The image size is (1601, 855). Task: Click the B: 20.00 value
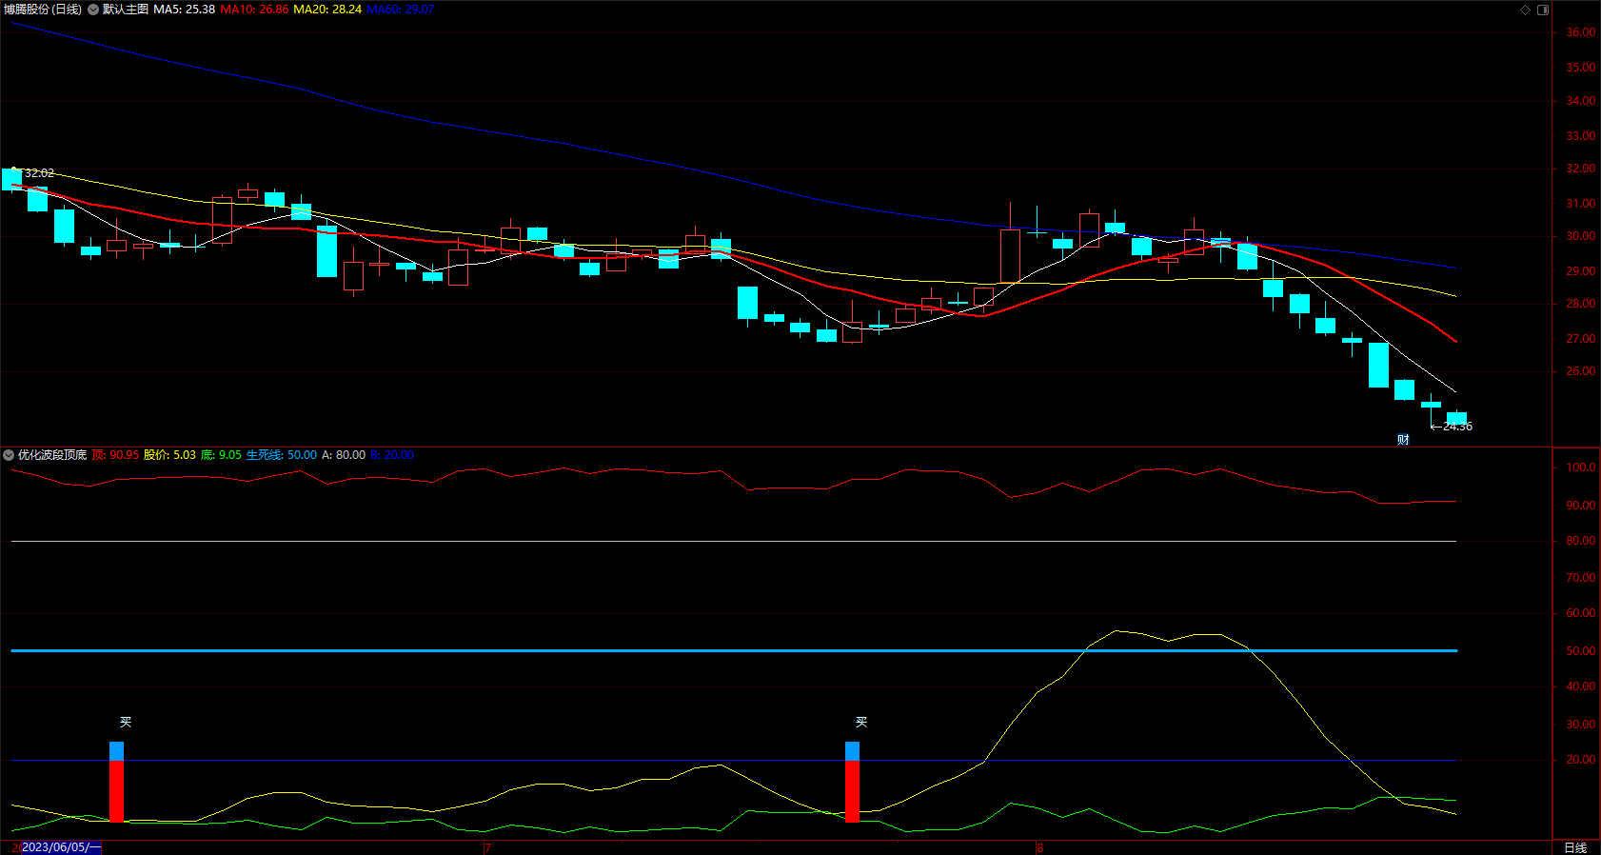point(391,455)
